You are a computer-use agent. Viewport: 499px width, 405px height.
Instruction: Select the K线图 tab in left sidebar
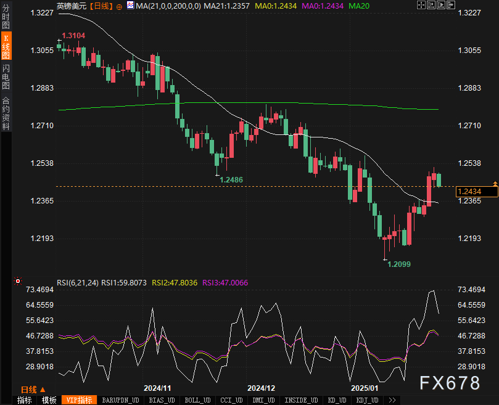6,46
